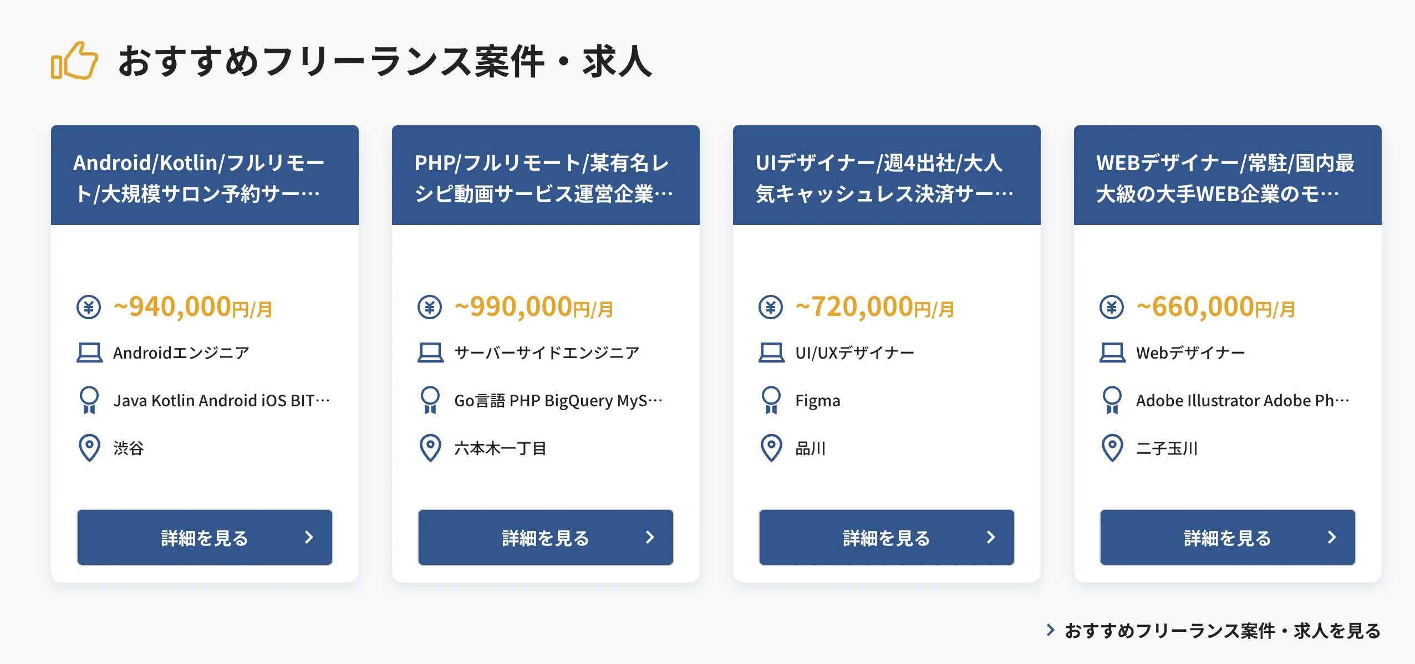Screen dimensions: 1415x664
Task: Click the thumbs-up icon beside おすすめ heading
Action: (74, 60)
